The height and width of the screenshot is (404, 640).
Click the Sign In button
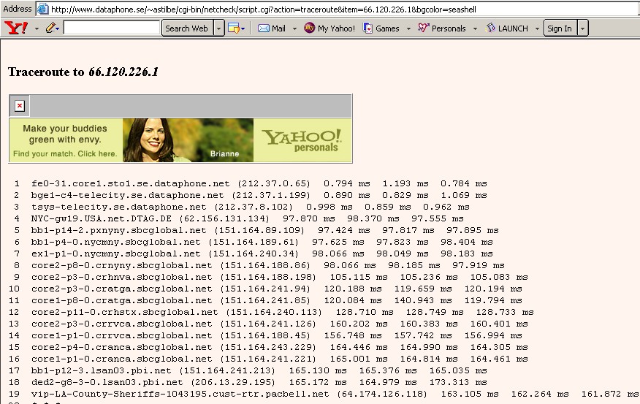pyautogui.click(x=560, y=28)
